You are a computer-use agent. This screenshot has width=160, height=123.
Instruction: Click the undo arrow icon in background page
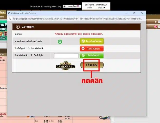[155, 22]
